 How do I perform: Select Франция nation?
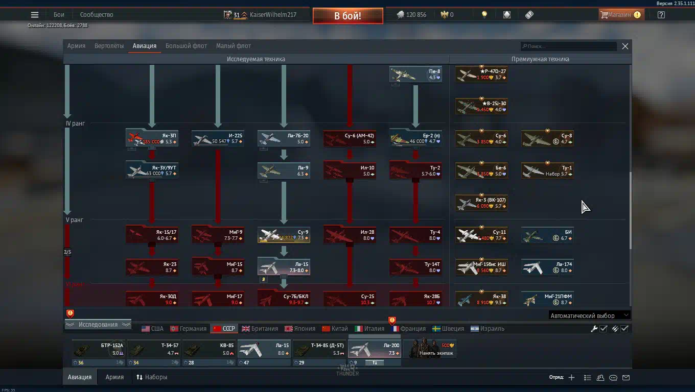coord(409,329)
